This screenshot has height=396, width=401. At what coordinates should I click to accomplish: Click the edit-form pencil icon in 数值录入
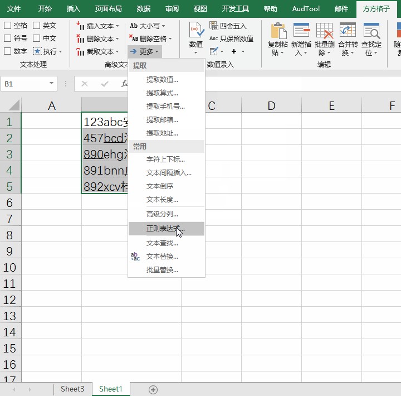point(214,51)
